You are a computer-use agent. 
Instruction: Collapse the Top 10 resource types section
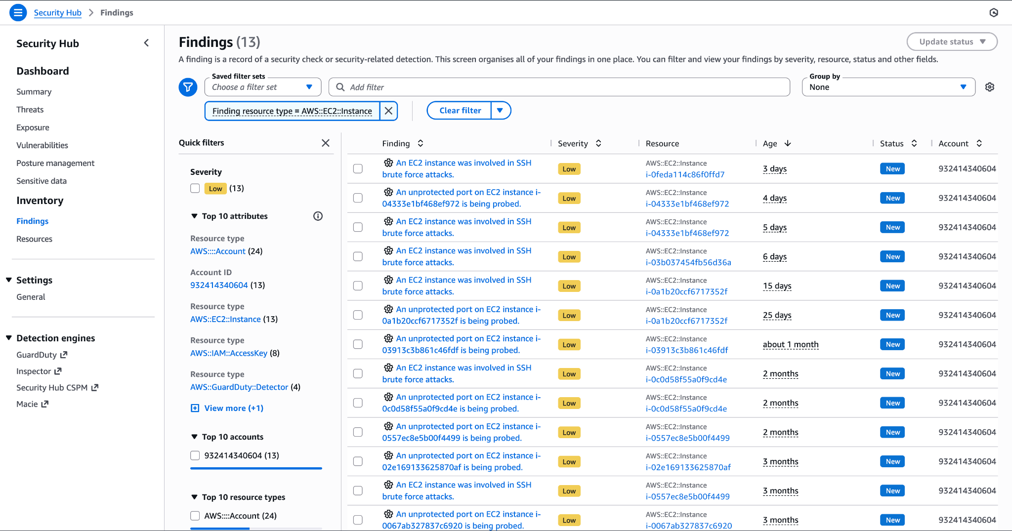pos(194,497)
